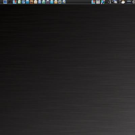
Task: Click the cyan launcher icon
Action: (52, 2)
